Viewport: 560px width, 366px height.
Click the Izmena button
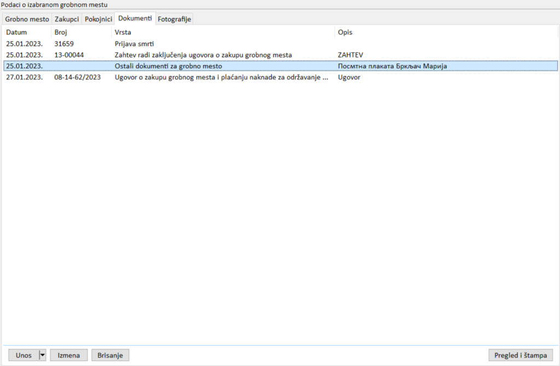tap(68, 356)
